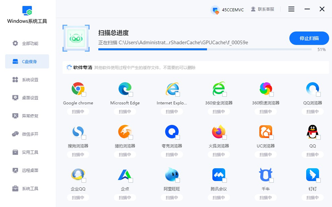
Task: Click the 51% progress label
Action: click(321, 50)
